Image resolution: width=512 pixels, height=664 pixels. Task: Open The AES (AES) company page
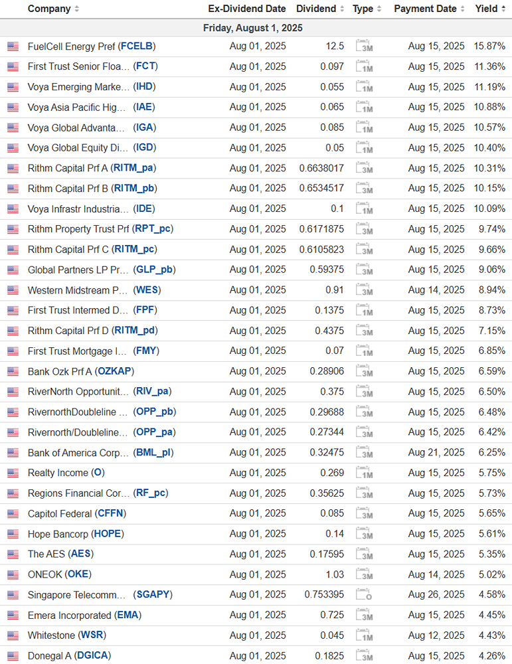(60, 554)
